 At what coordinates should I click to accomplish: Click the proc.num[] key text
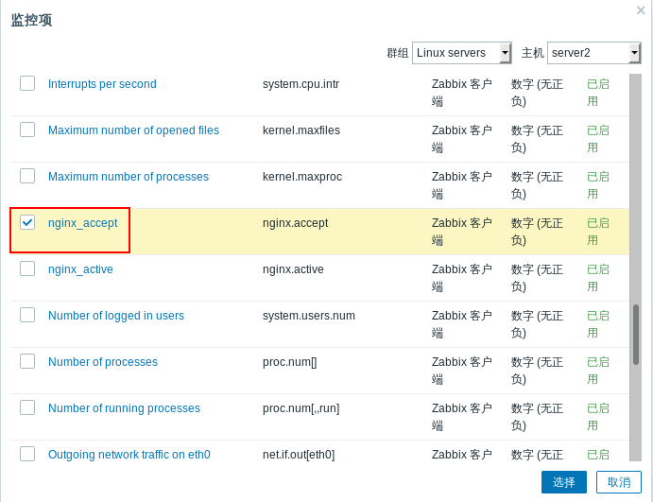pos(289,361)
